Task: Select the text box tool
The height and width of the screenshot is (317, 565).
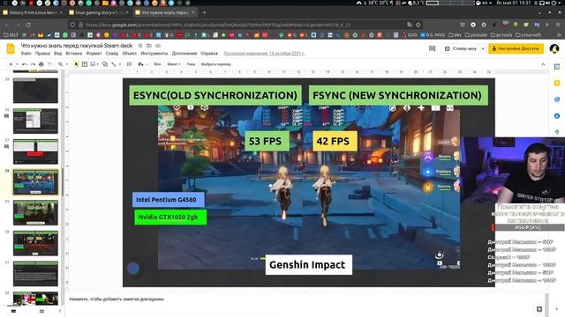Action: [85, 64]
